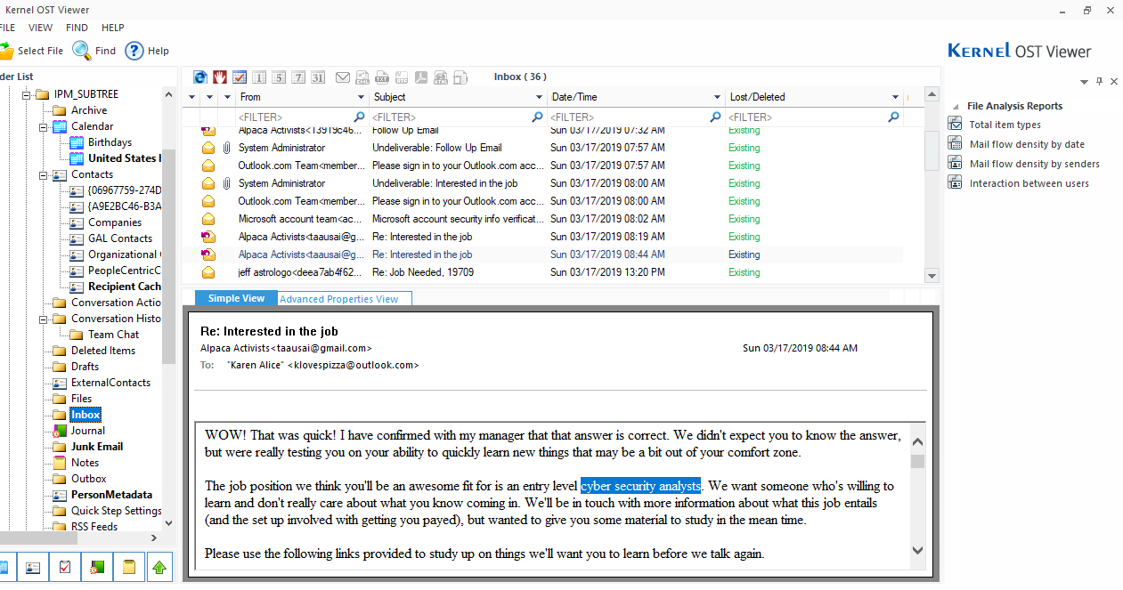This screenshot has width=1123, height=590.
Task: Click the HTML export icon
Action: (x=441, y=77)
